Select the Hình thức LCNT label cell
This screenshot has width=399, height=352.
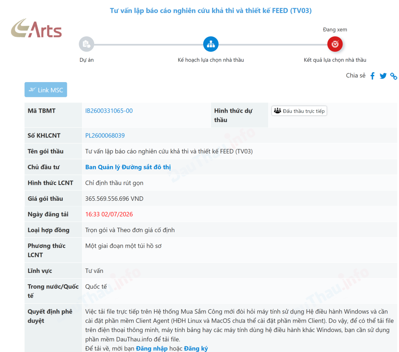click(53, 183)
